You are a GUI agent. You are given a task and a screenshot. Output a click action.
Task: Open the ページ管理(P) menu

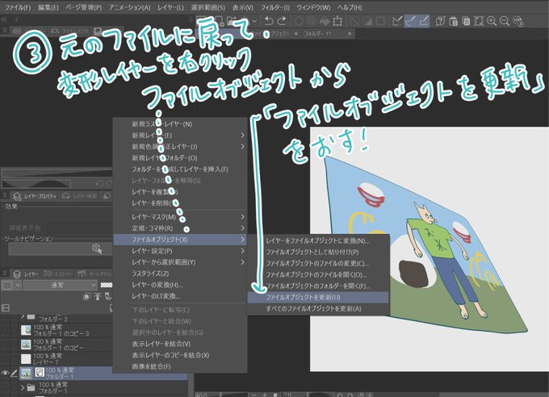pyautogui.click(x=84, y=7)
